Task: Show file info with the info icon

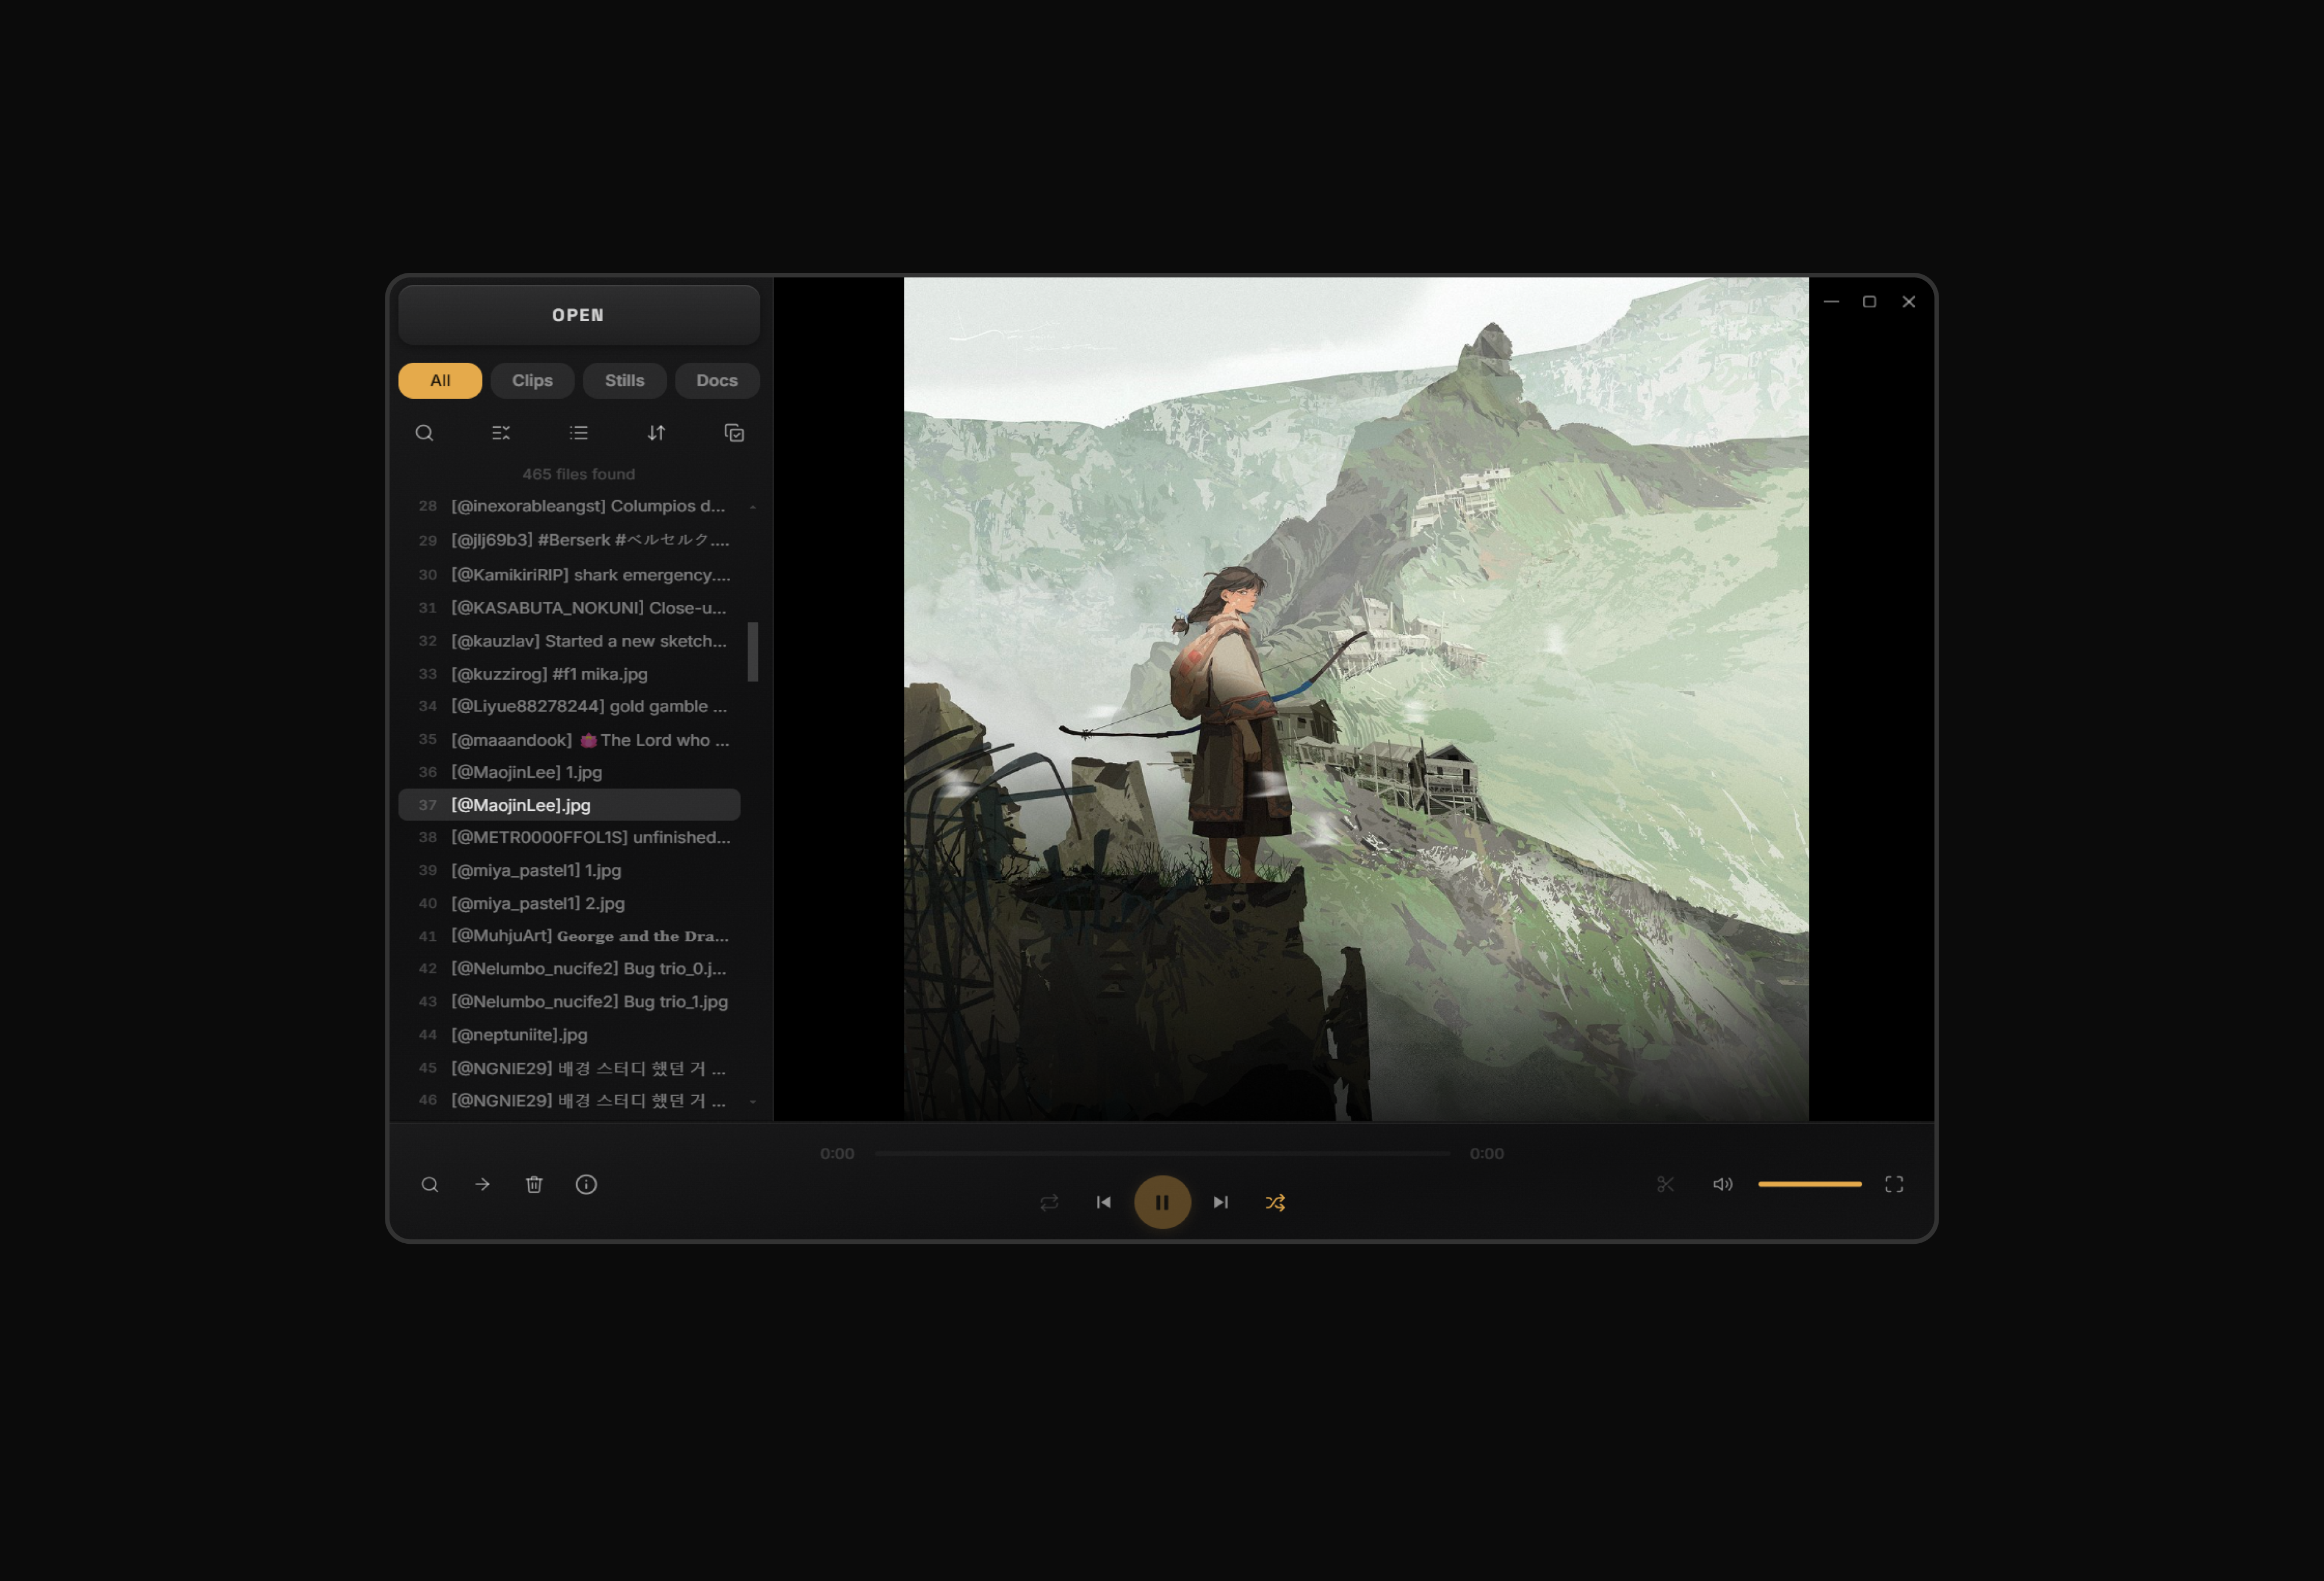Action: click(x=586, y=1184)
